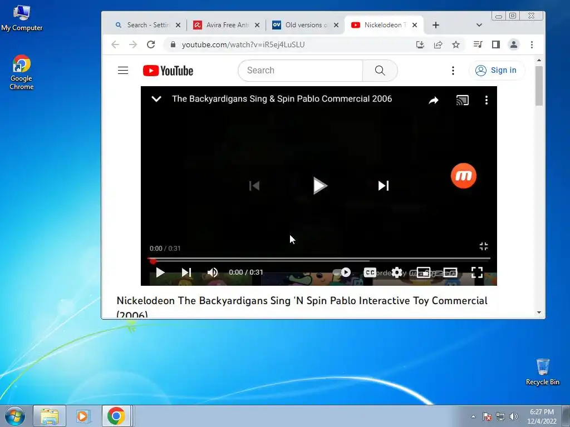Screen dimensions: 570x427
Task: Enable miniplayer mode
Action: coord(424,272)
